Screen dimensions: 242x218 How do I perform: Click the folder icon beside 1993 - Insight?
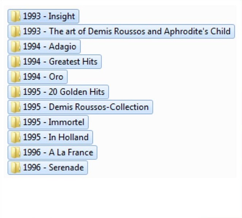click(x=15, y=16)
